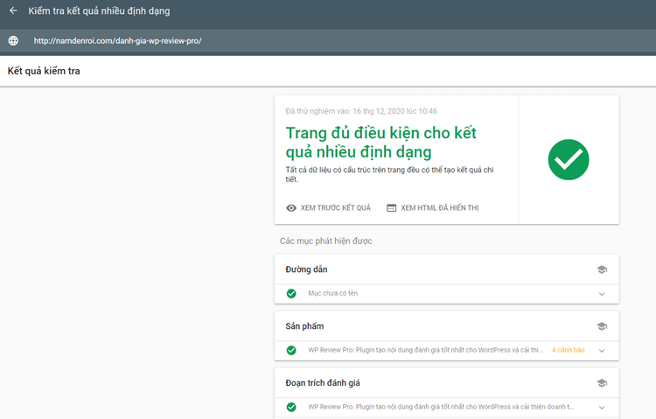Viewport: 656px width, 419px height.
Task: Click green check in Đoạn trích đánh giá row
Action: [x=291, y=407]
